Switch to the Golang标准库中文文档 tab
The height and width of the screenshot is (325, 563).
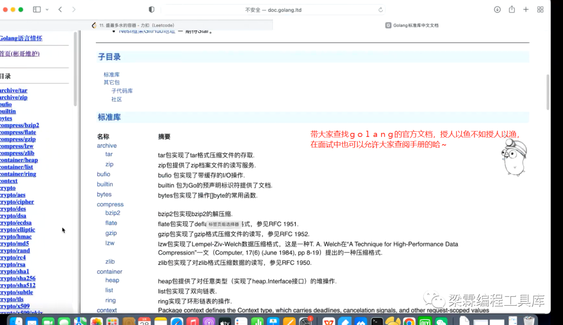pyautogui.click(x=412, y=24)
